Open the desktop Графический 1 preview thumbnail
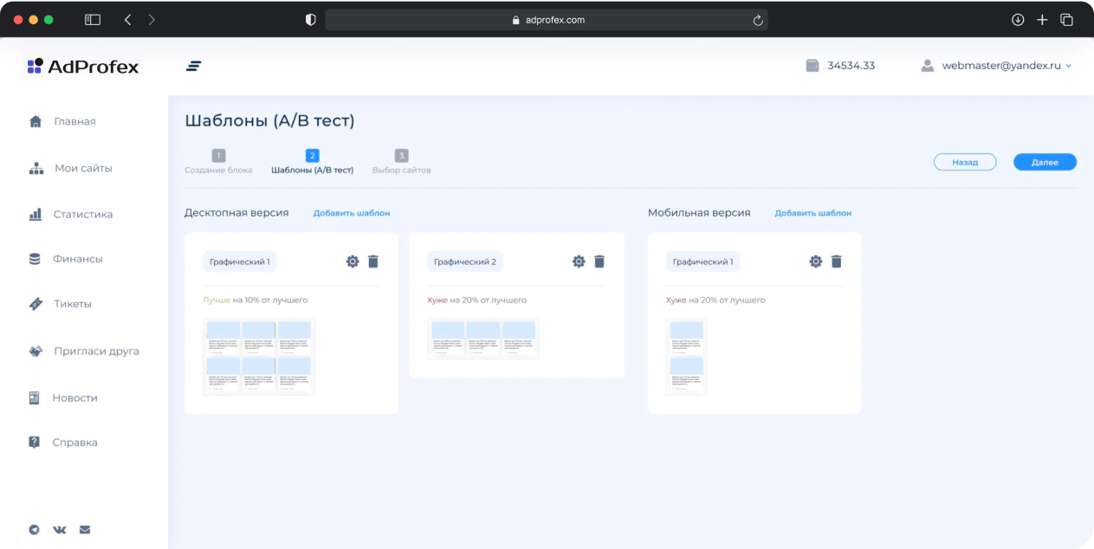Screen dimensions: 1094x549 259,357
